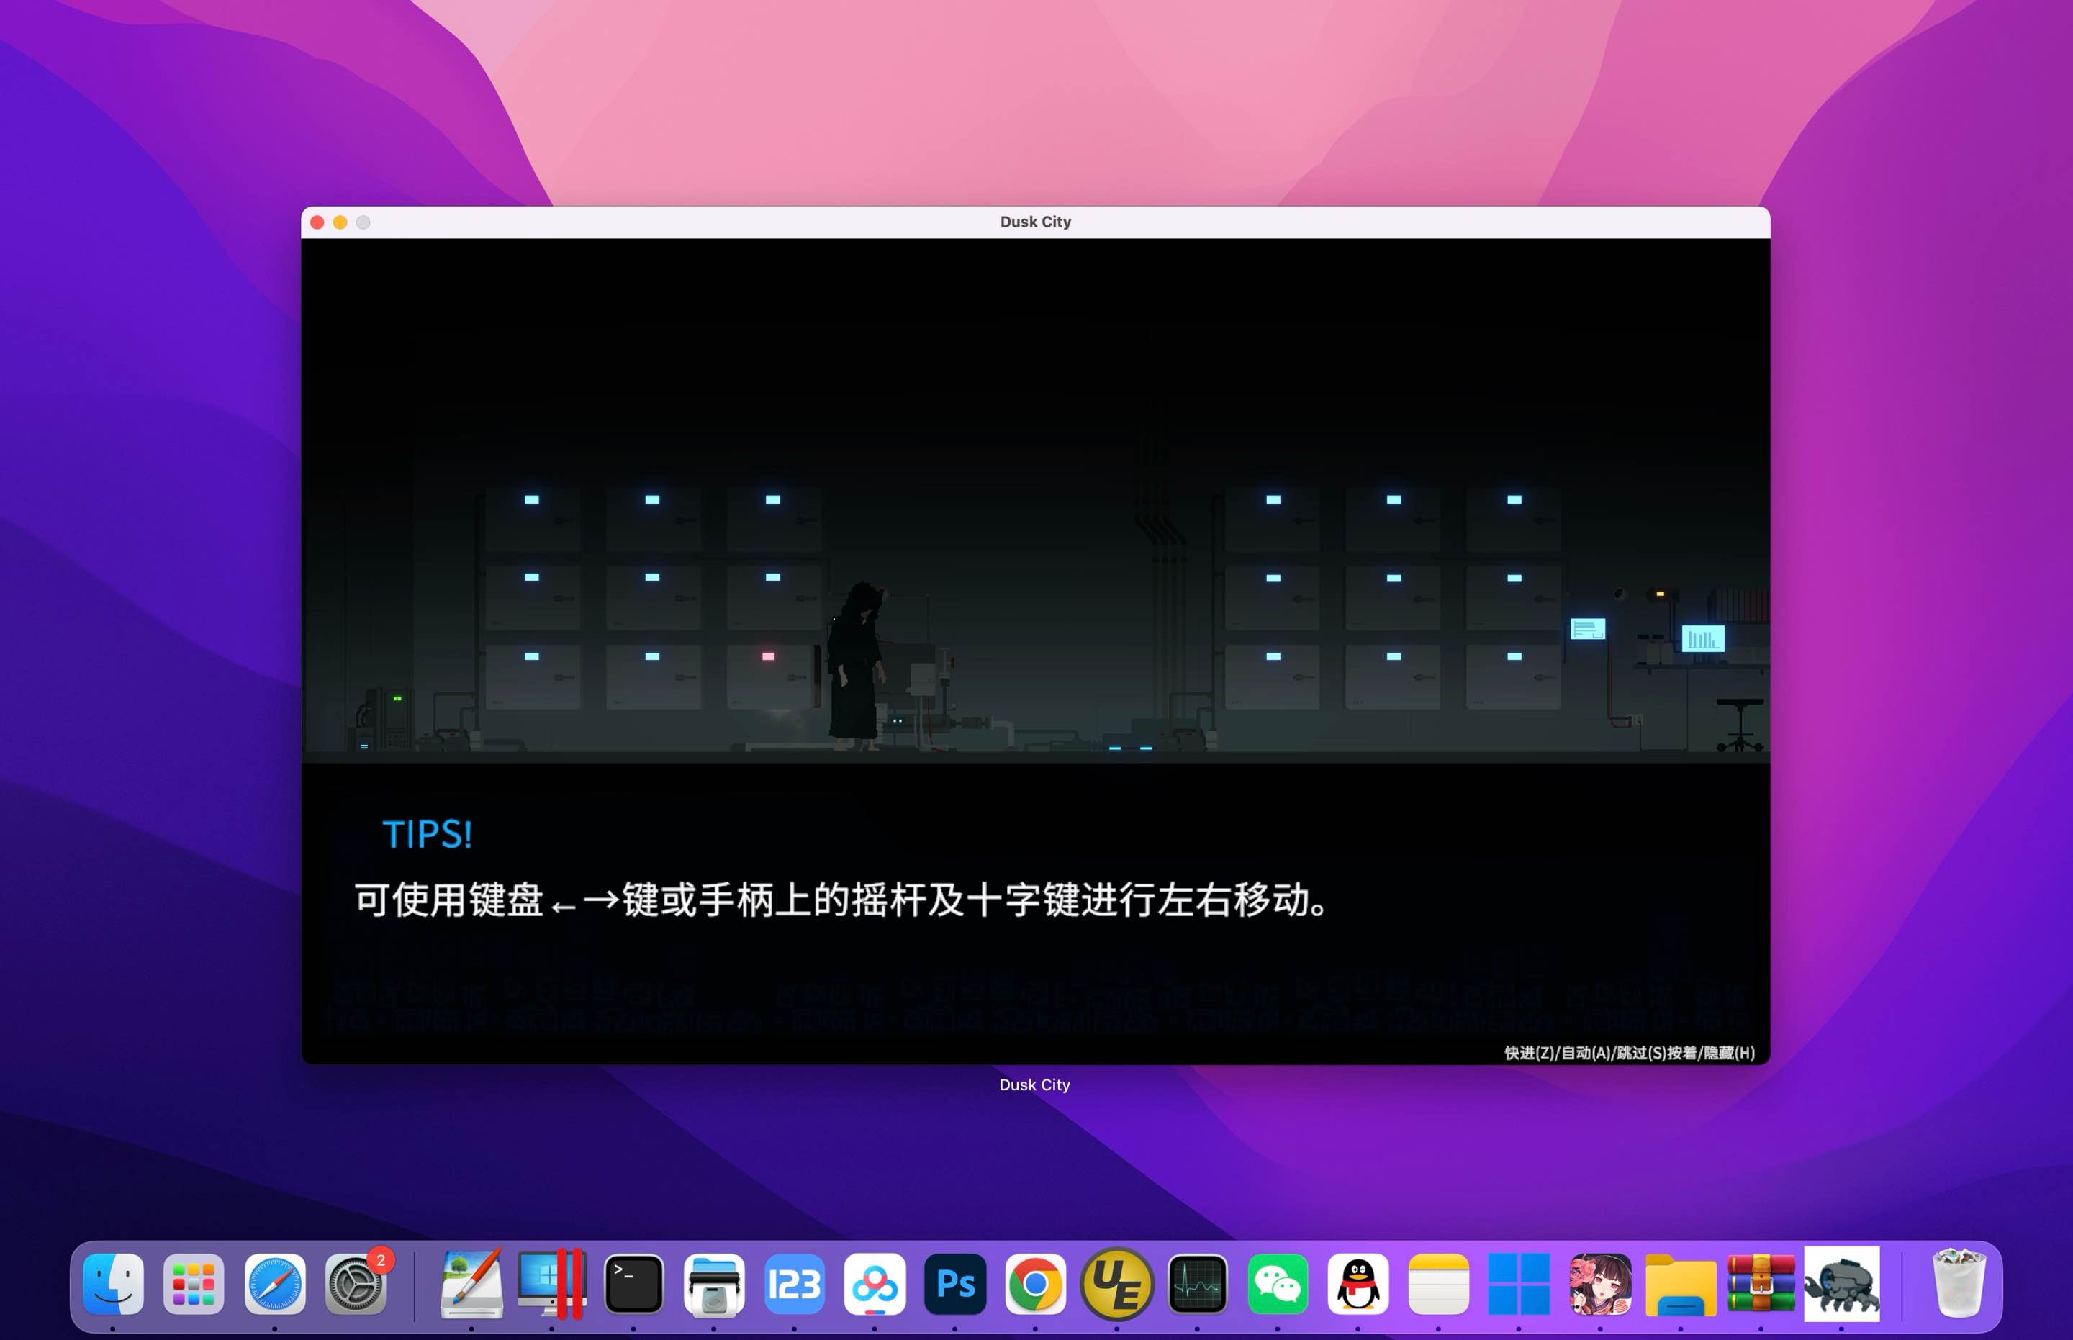The width and height of the screenshot is (2073, 1340).
Task: Open the Notes app icon
Action: (1437, 1283)
